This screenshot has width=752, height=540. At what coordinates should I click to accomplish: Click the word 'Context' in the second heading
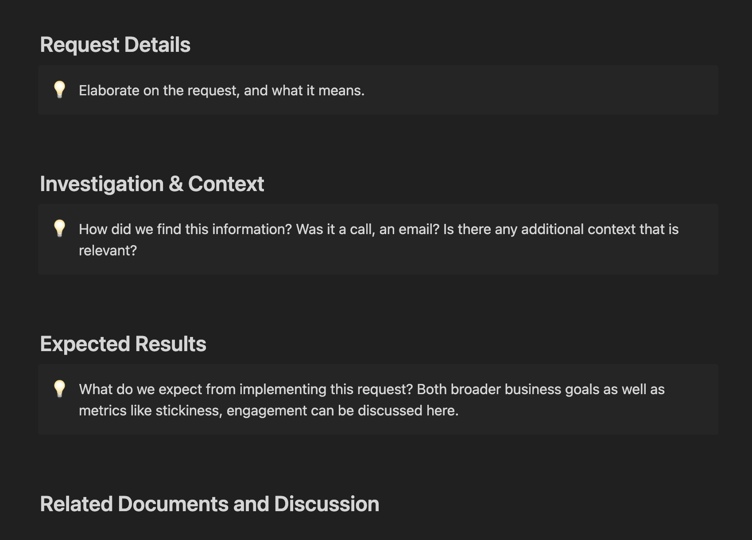pos(226,184)
